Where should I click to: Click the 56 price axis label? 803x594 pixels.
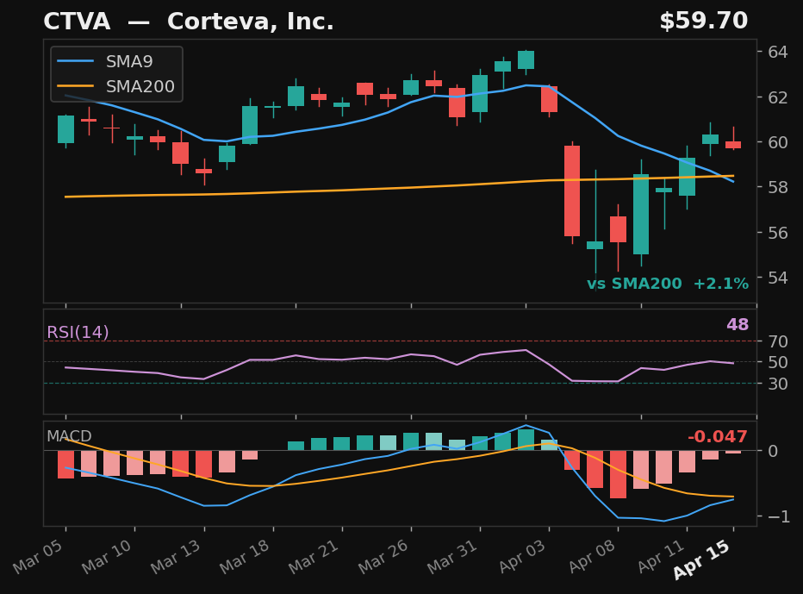[x=777, y=232]
